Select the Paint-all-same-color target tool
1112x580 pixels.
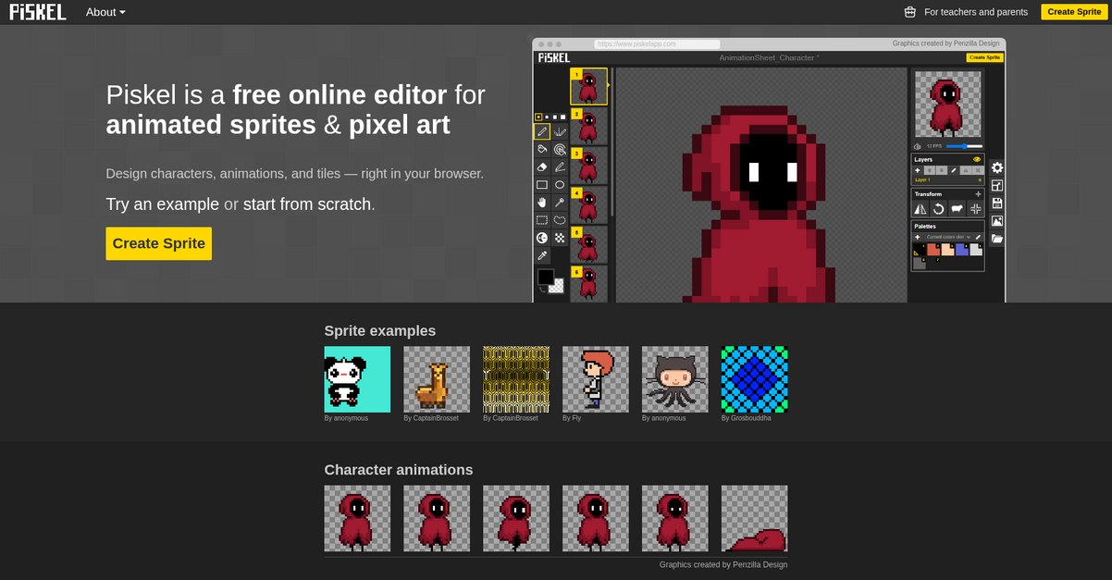tap(560, 149)
